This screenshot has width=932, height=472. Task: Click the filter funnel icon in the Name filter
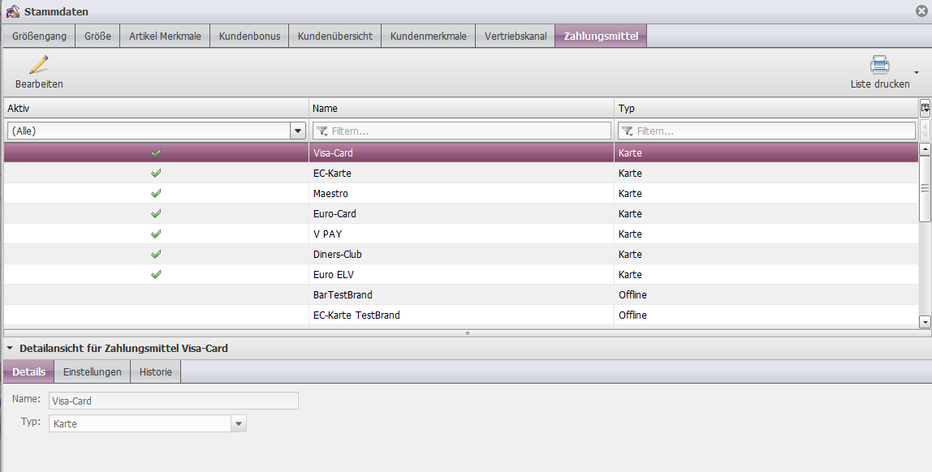(321, 131)
